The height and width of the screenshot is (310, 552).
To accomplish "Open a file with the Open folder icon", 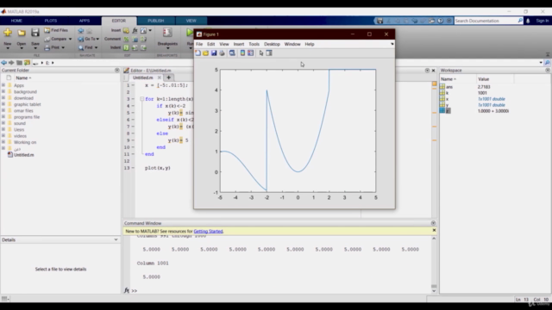I will tap(22, 33).
